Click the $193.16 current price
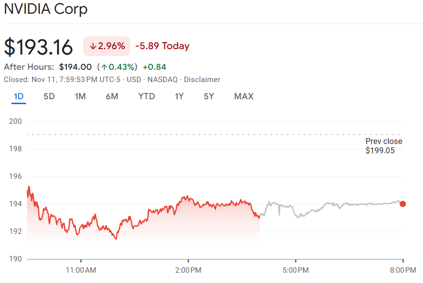The image size is (423, 283). click(x=38, y=47)
